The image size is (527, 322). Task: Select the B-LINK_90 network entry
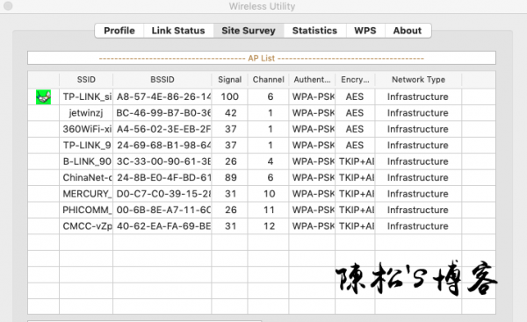click(262, 161)
